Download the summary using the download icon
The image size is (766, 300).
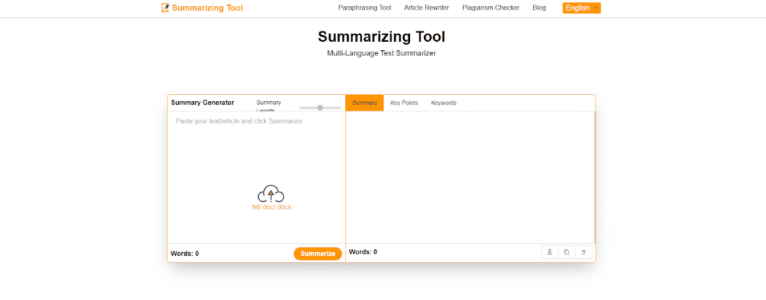click(x=550, y=252)
